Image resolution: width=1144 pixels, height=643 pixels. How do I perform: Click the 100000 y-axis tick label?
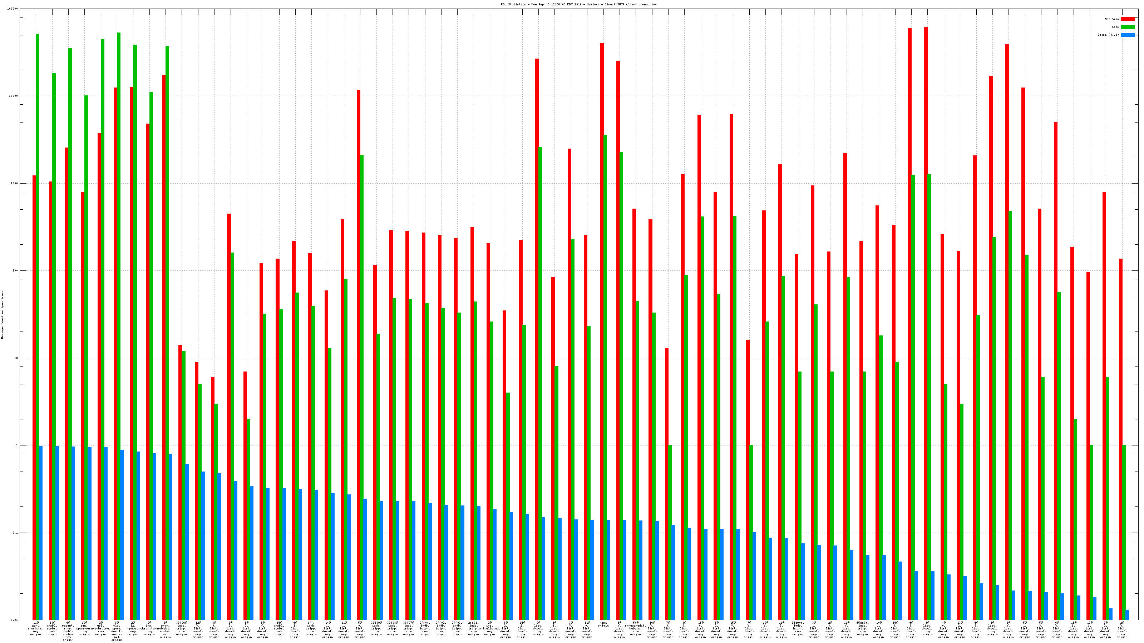(13, 9)
